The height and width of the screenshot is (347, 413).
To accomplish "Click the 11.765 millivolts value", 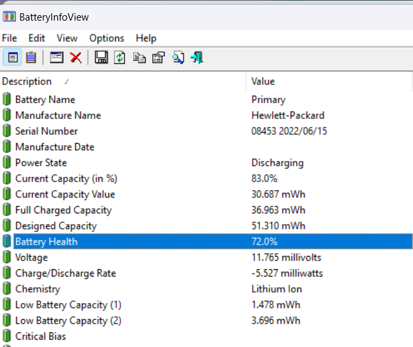I will pos(287,257).
